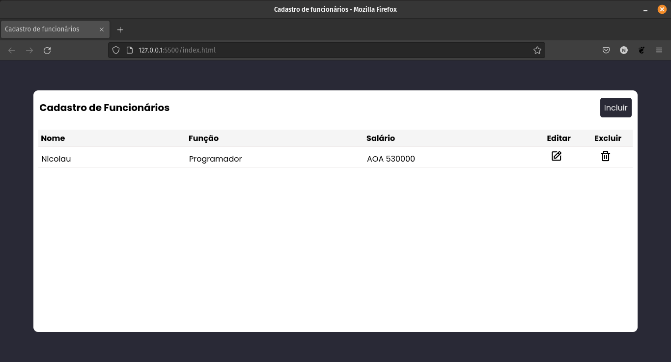Open the Firefox account avatar icon
The height and width of the screenshot is (362, 671).
click(x=624, y=50)
